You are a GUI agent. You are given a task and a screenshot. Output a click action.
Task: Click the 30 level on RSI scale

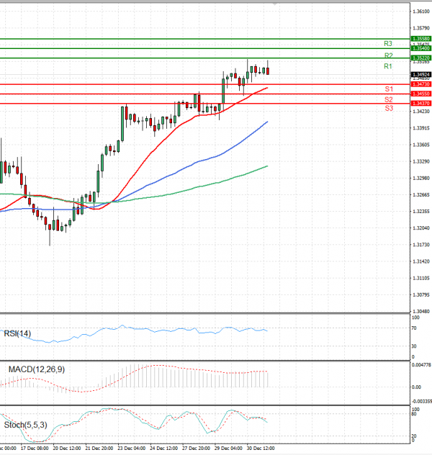[414, 346]
